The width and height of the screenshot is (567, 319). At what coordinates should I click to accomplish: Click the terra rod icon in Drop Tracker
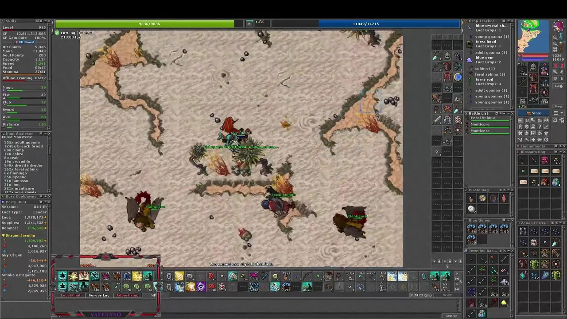coord(470,82)
